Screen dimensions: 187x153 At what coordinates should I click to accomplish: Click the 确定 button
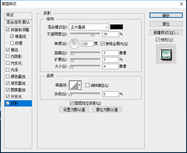(x=166, y=15)
